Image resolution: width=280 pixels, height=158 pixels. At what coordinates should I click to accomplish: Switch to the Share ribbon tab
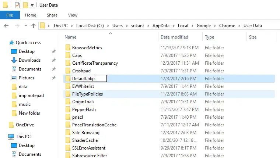tap(52, 15)
